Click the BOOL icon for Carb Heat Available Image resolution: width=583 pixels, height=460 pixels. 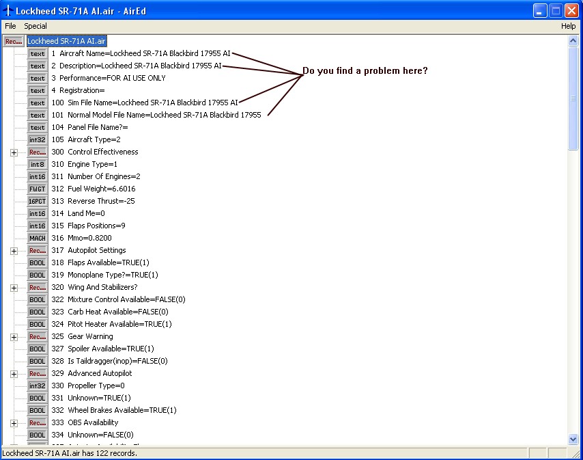pyautogui.click(x=38, y=312)
